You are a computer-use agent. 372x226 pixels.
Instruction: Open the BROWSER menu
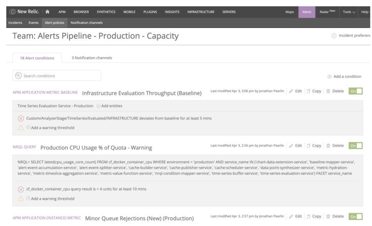pyautogui.click(x=81, y=12)
